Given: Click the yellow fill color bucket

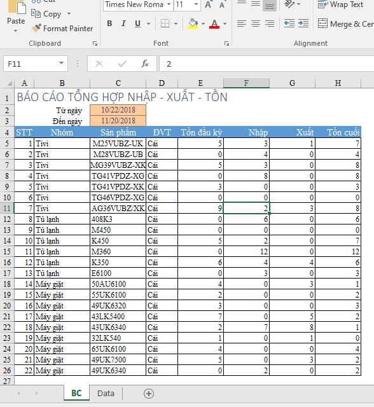Looking at the screenshot, I should tap(193, 24).
